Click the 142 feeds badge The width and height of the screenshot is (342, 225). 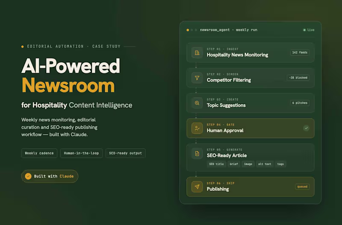300,53
